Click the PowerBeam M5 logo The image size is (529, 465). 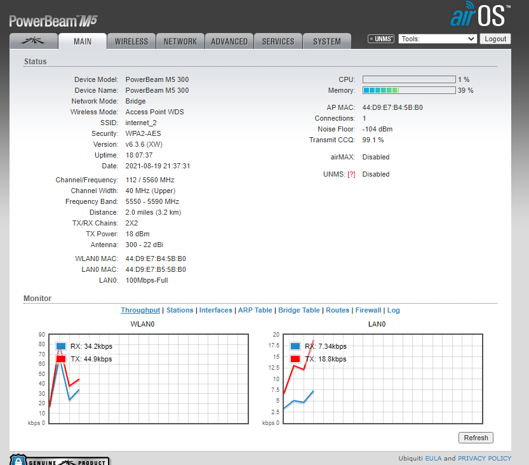[x=53, y=21]
